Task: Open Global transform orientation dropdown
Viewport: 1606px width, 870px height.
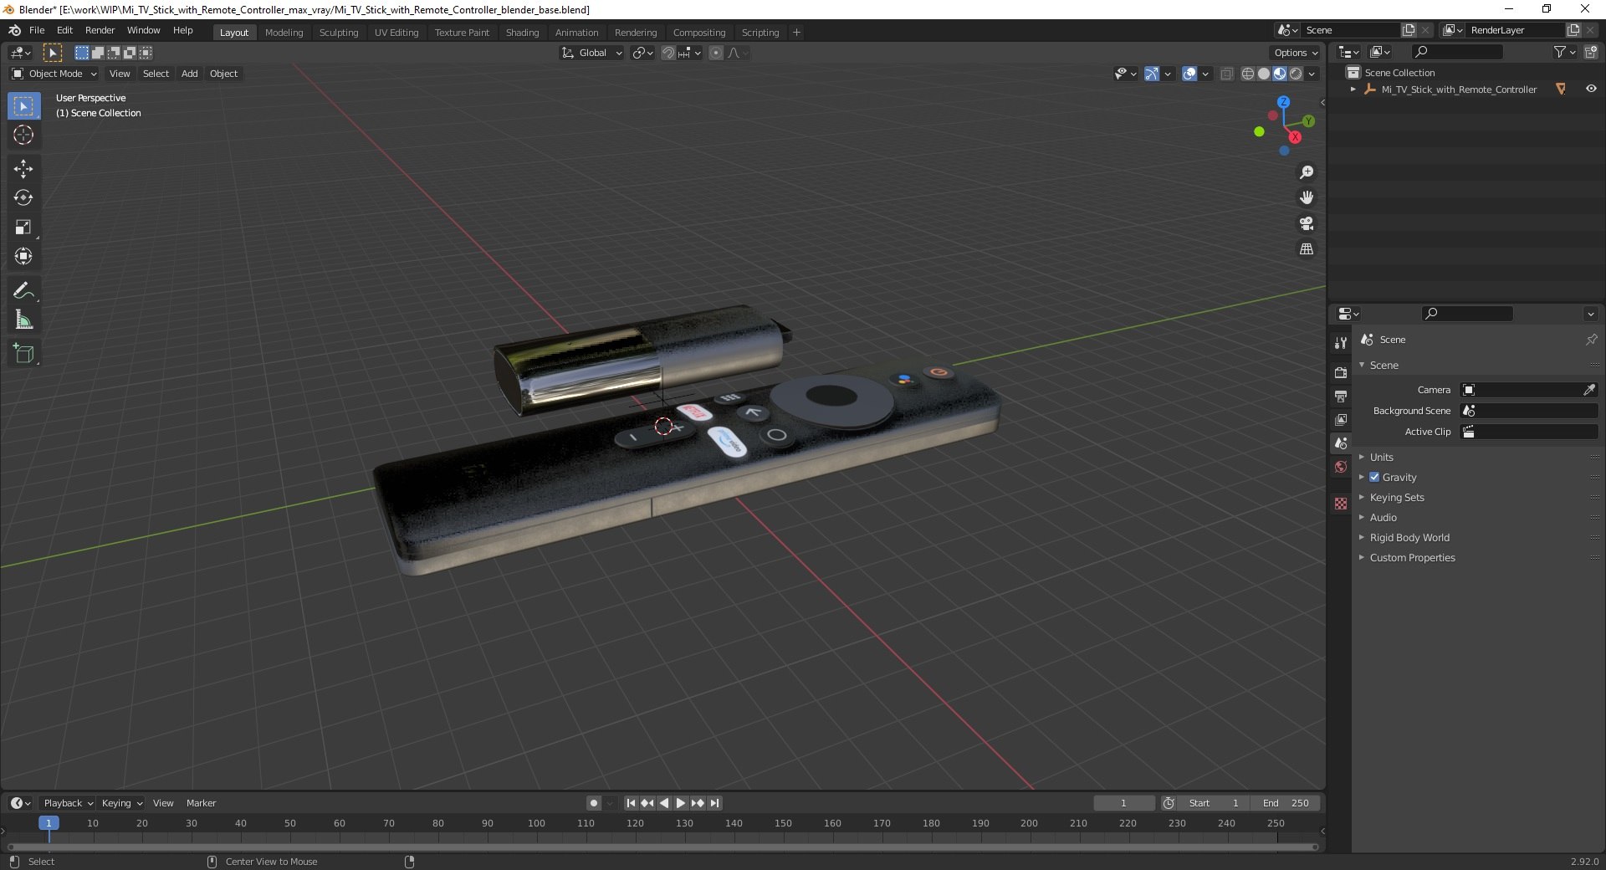Action: click(x=591, y=53)
